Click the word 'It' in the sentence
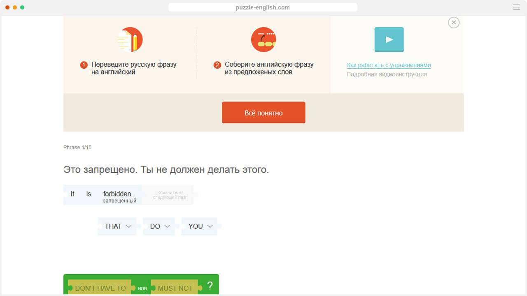527x296 pixels. [72, 194]
